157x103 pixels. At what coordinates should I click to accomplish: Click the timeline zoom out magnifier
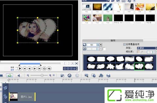tap(28, 75)
